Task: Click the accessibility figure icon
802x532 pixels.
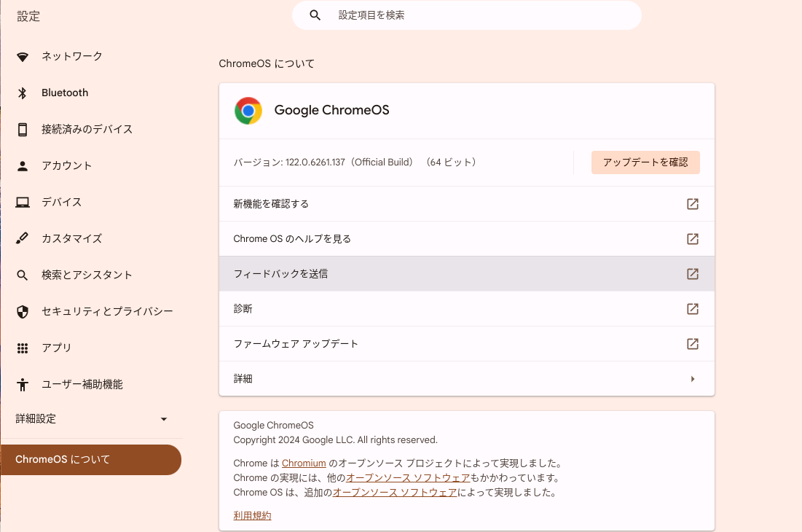Action: tap(23, 385)
